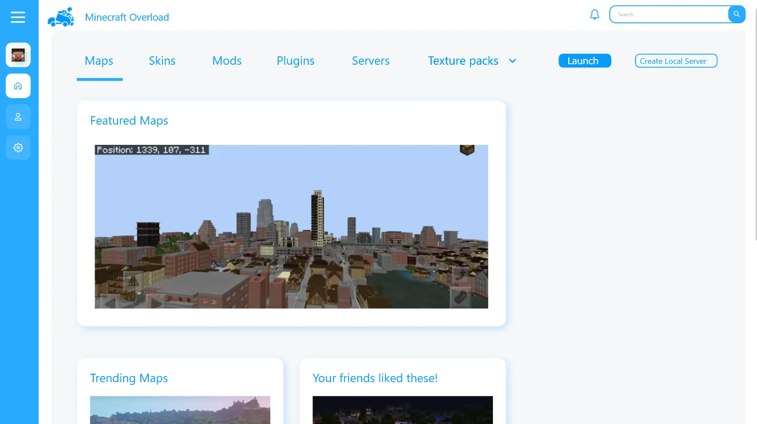Open the Steve avatar profile picture

pos(18,55)
